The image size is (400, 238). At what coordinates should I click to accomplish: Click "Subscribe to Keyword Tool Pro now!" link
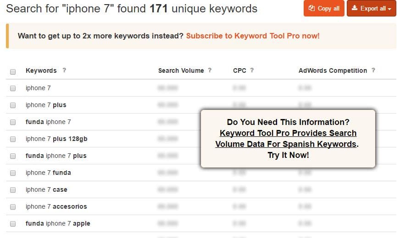point(253,36)
